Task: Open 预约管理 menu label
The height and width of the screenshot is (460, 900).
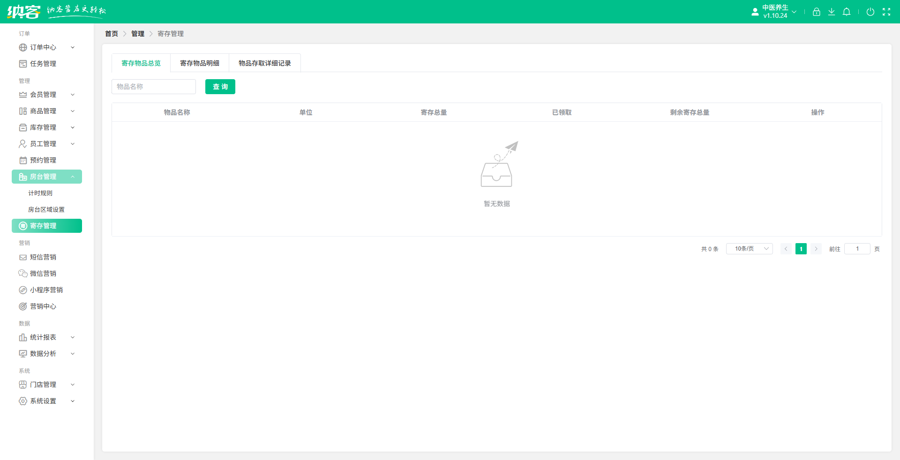Action: coord(43,160)
